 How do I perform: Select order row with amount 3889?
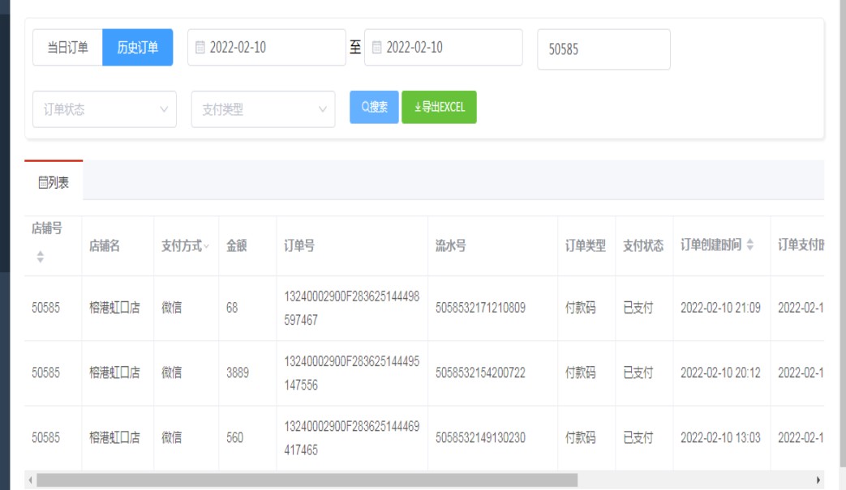click(x=238, y=373)
